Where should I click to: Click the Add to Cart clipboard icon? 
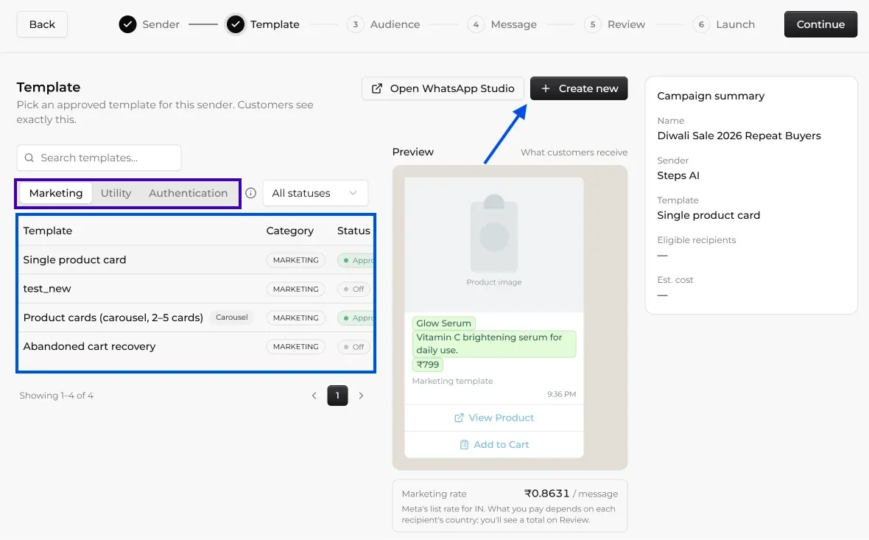465,445
